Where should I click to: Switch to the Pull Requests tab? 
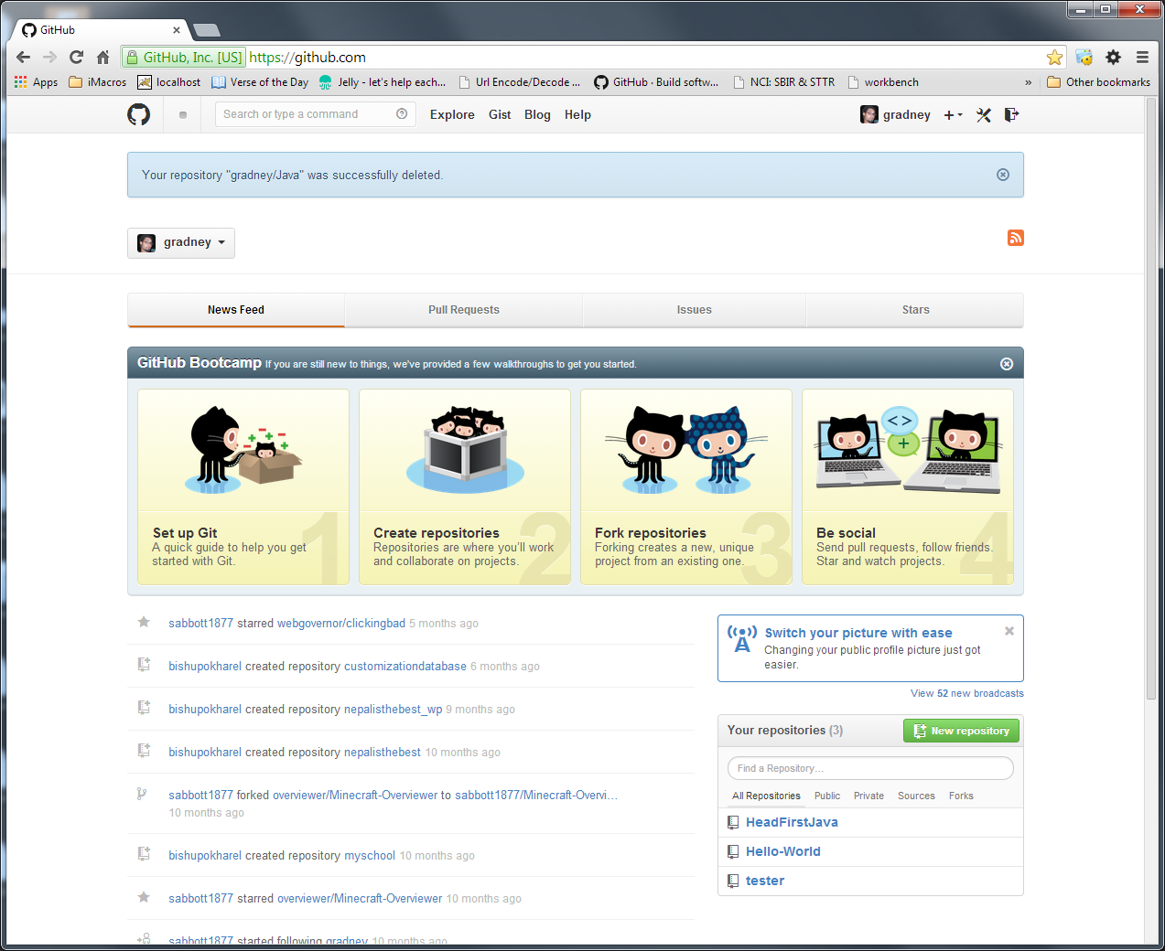(463, 309)
